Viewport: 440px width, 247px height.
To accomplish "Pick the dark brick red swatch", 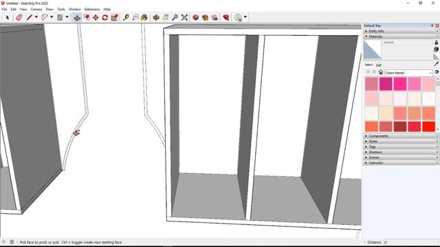I will [x=400, y=126].
